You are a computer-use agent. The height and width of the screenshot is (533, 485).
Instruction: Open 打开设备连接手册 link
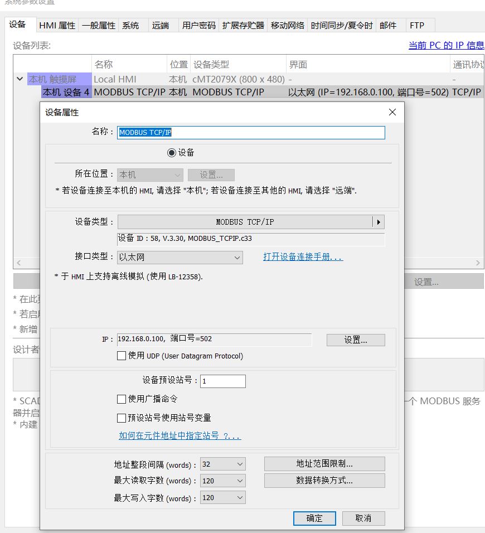coord(303,257)
